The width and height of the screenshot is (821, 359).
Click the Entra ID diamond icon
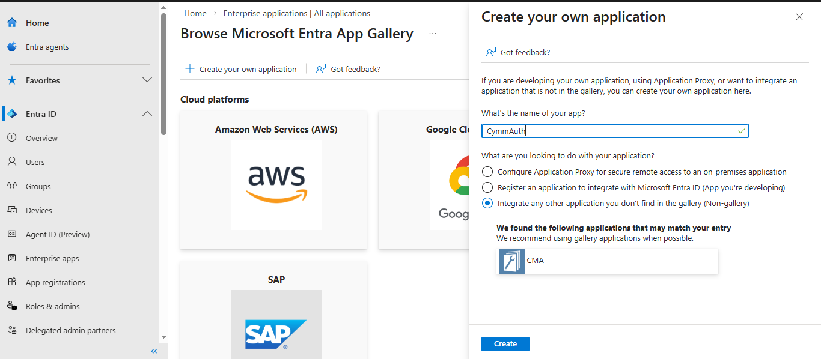coord(12,114)
